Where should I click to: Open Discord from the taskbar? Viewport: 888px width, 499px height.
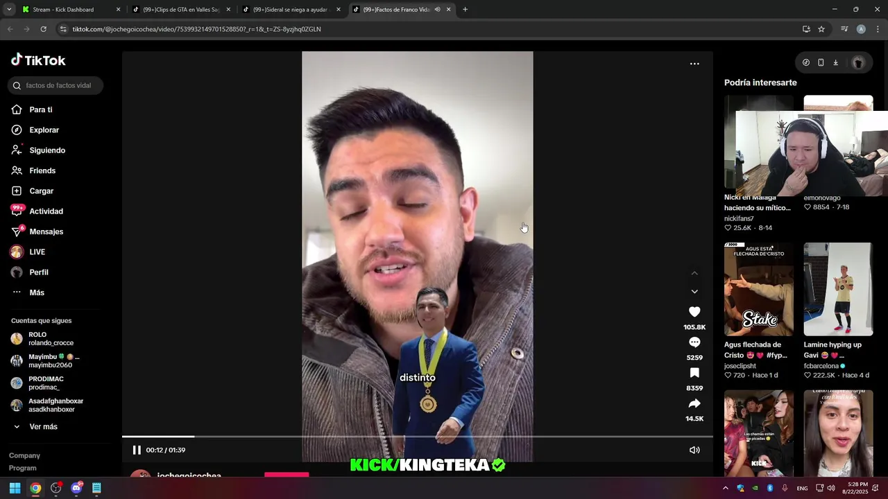click(76, 488)
